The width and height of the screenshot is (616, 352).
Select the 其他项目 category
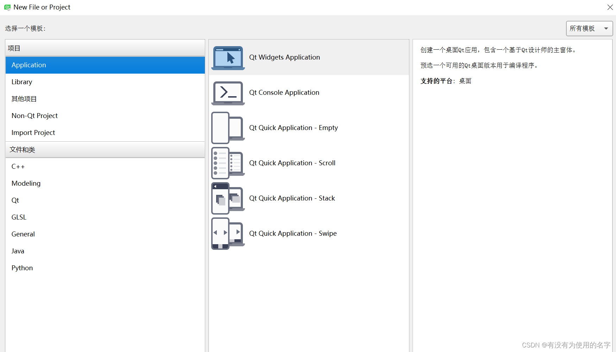point(105,99)
